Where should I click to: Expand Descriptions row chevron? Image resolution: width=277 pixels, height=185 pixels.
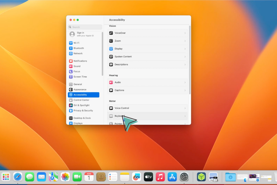click(x=185, y=65)
